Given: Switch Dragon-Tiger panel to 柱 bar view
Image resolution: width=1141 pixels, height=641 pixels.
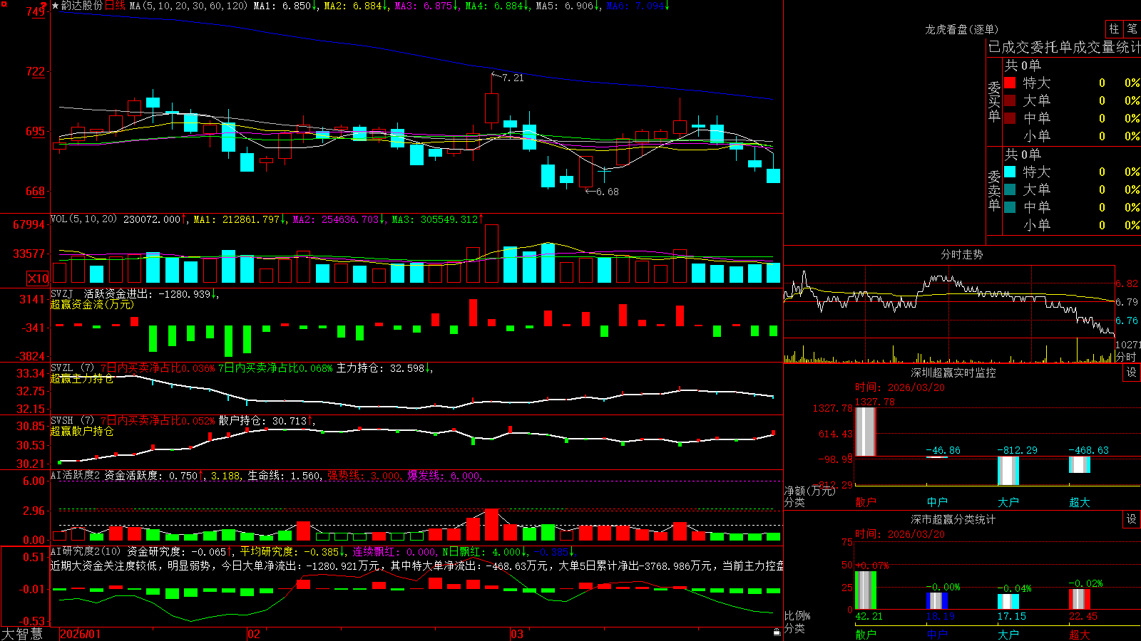Looking at the screenshot, I should click(x=1114, y=29).
